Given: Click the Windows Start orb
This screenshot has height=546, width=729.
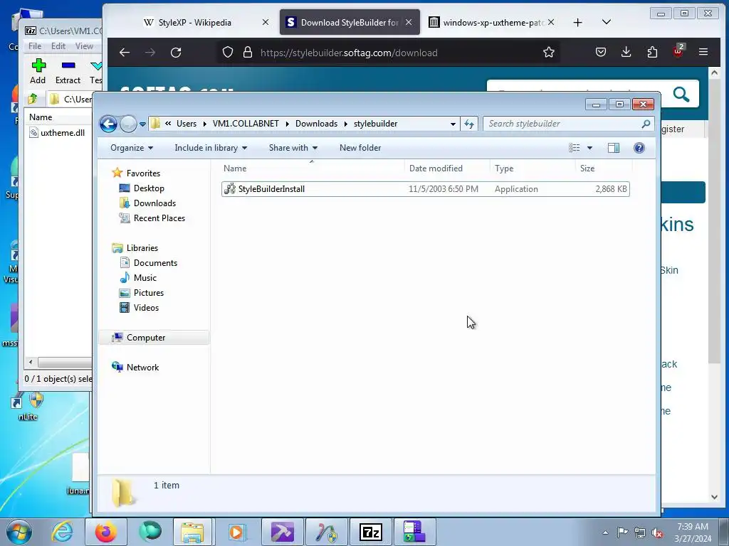Looking at the screenshot, I should click(x=19, y=532).
